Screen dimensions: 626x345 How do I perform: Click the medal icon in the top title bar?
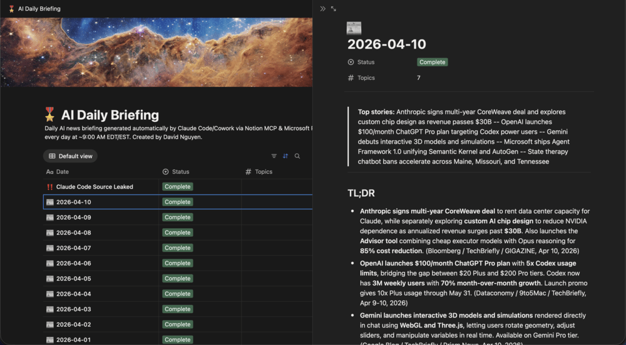click(x=11, y=9)
